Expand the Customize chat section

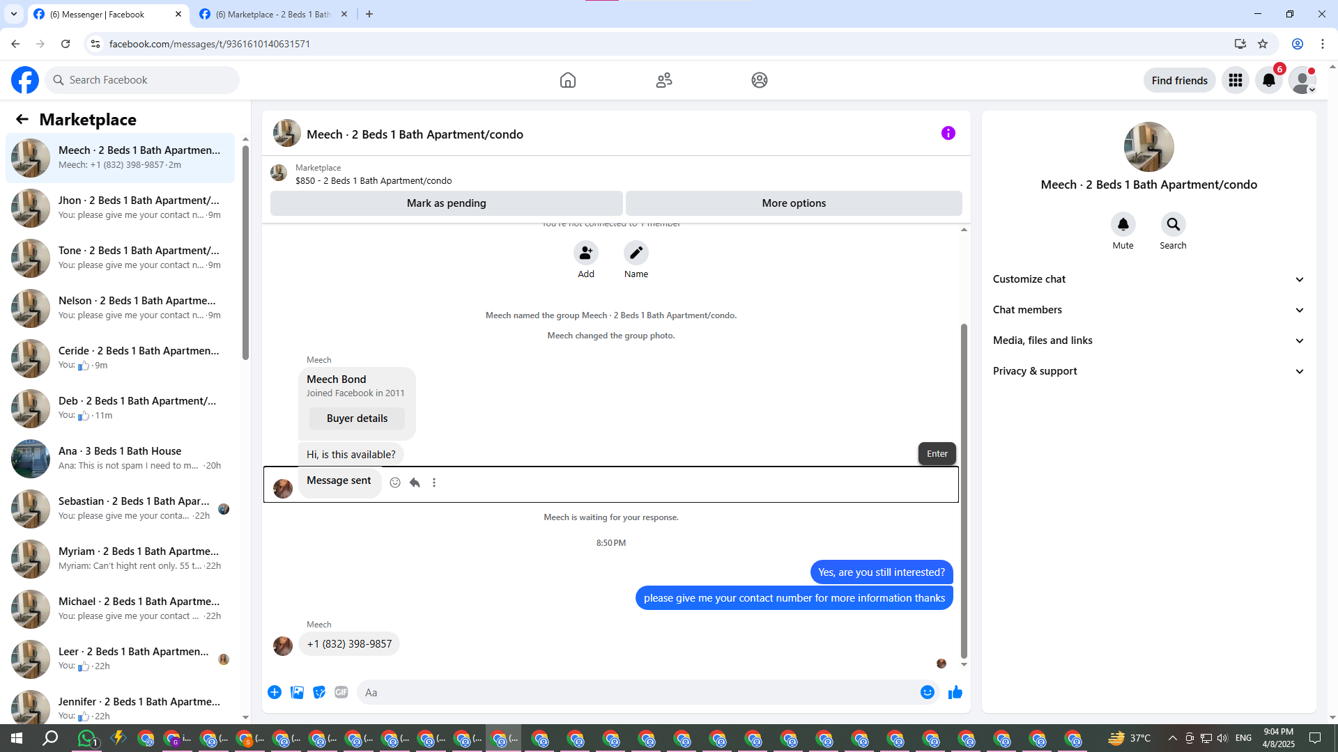pos(1148,279)
